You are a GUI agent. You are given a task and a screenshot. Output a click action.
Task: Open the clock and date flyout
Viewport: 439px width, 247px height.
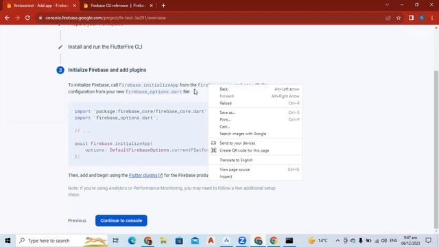pos(410,240)
